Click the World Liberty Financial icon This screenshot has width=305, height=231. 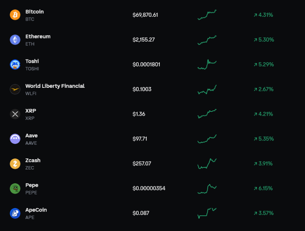point(15,89)
